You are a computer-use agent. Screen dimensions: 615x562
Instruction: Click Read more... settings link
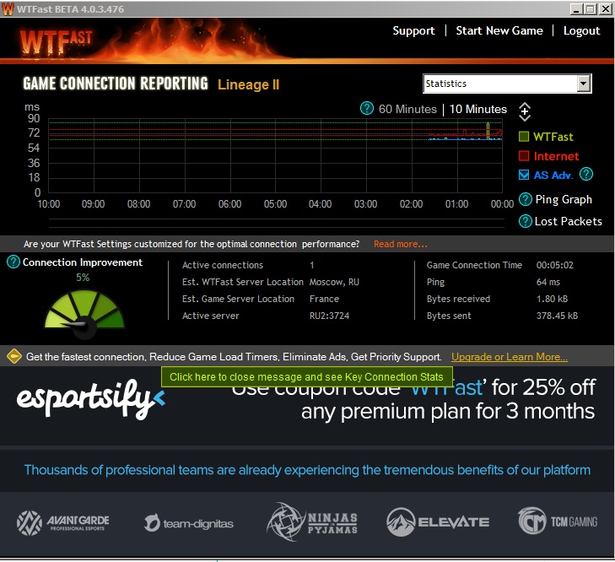point(401,244)
